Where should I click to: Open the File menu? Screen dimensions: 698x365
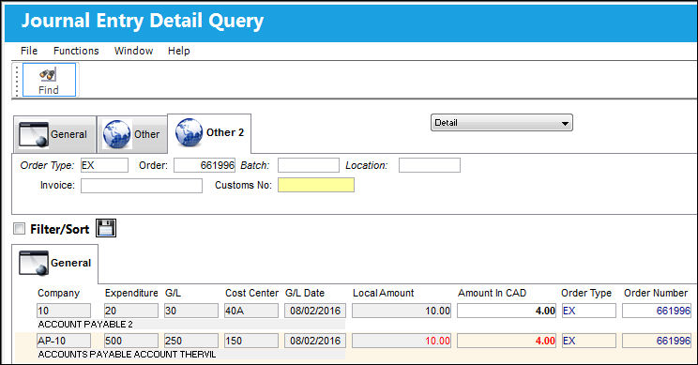29,51
